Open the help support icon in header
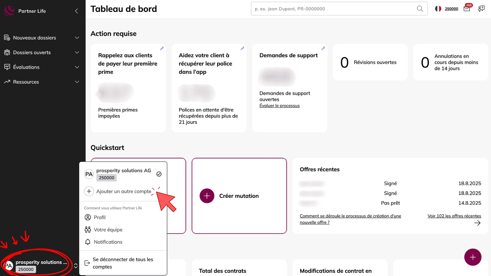The width and height of the screenshot is (491, 276). point(481,9)
